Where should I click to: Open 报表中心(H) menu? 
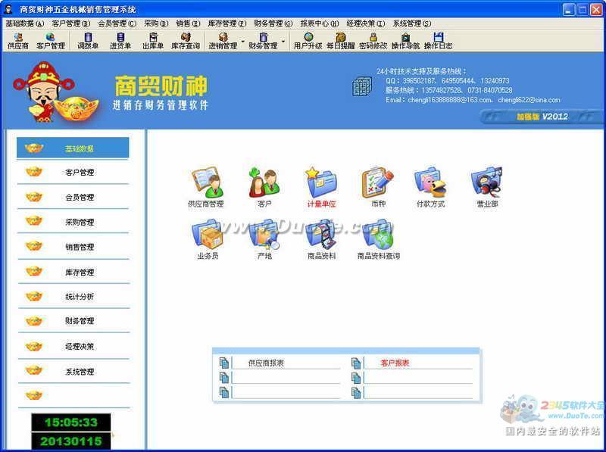320,23
